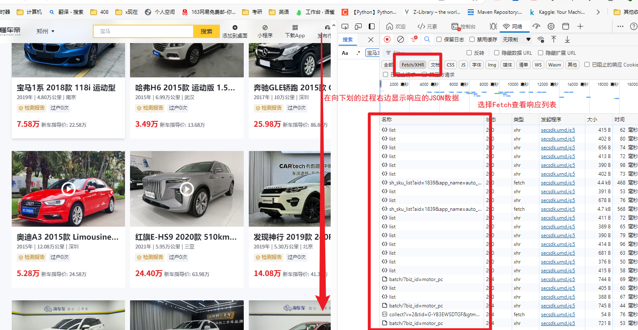Select the WS filter type

click(x=538, y=65)
